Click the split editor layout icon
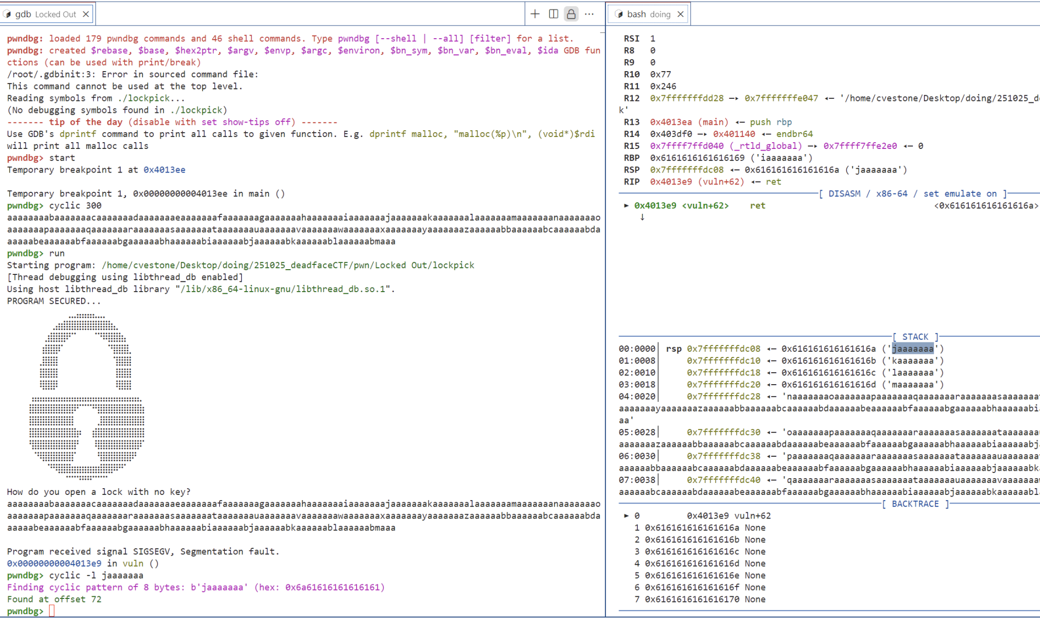 click(x=553, y=14)
